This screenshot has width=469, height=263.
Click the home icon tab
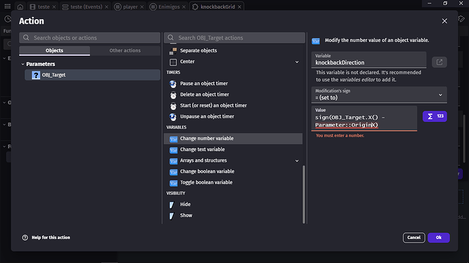point(20,7)
